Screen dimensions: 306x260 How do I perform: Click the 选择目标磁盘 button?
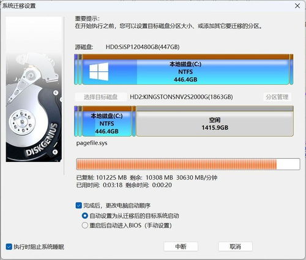click(x=101, y=97)
